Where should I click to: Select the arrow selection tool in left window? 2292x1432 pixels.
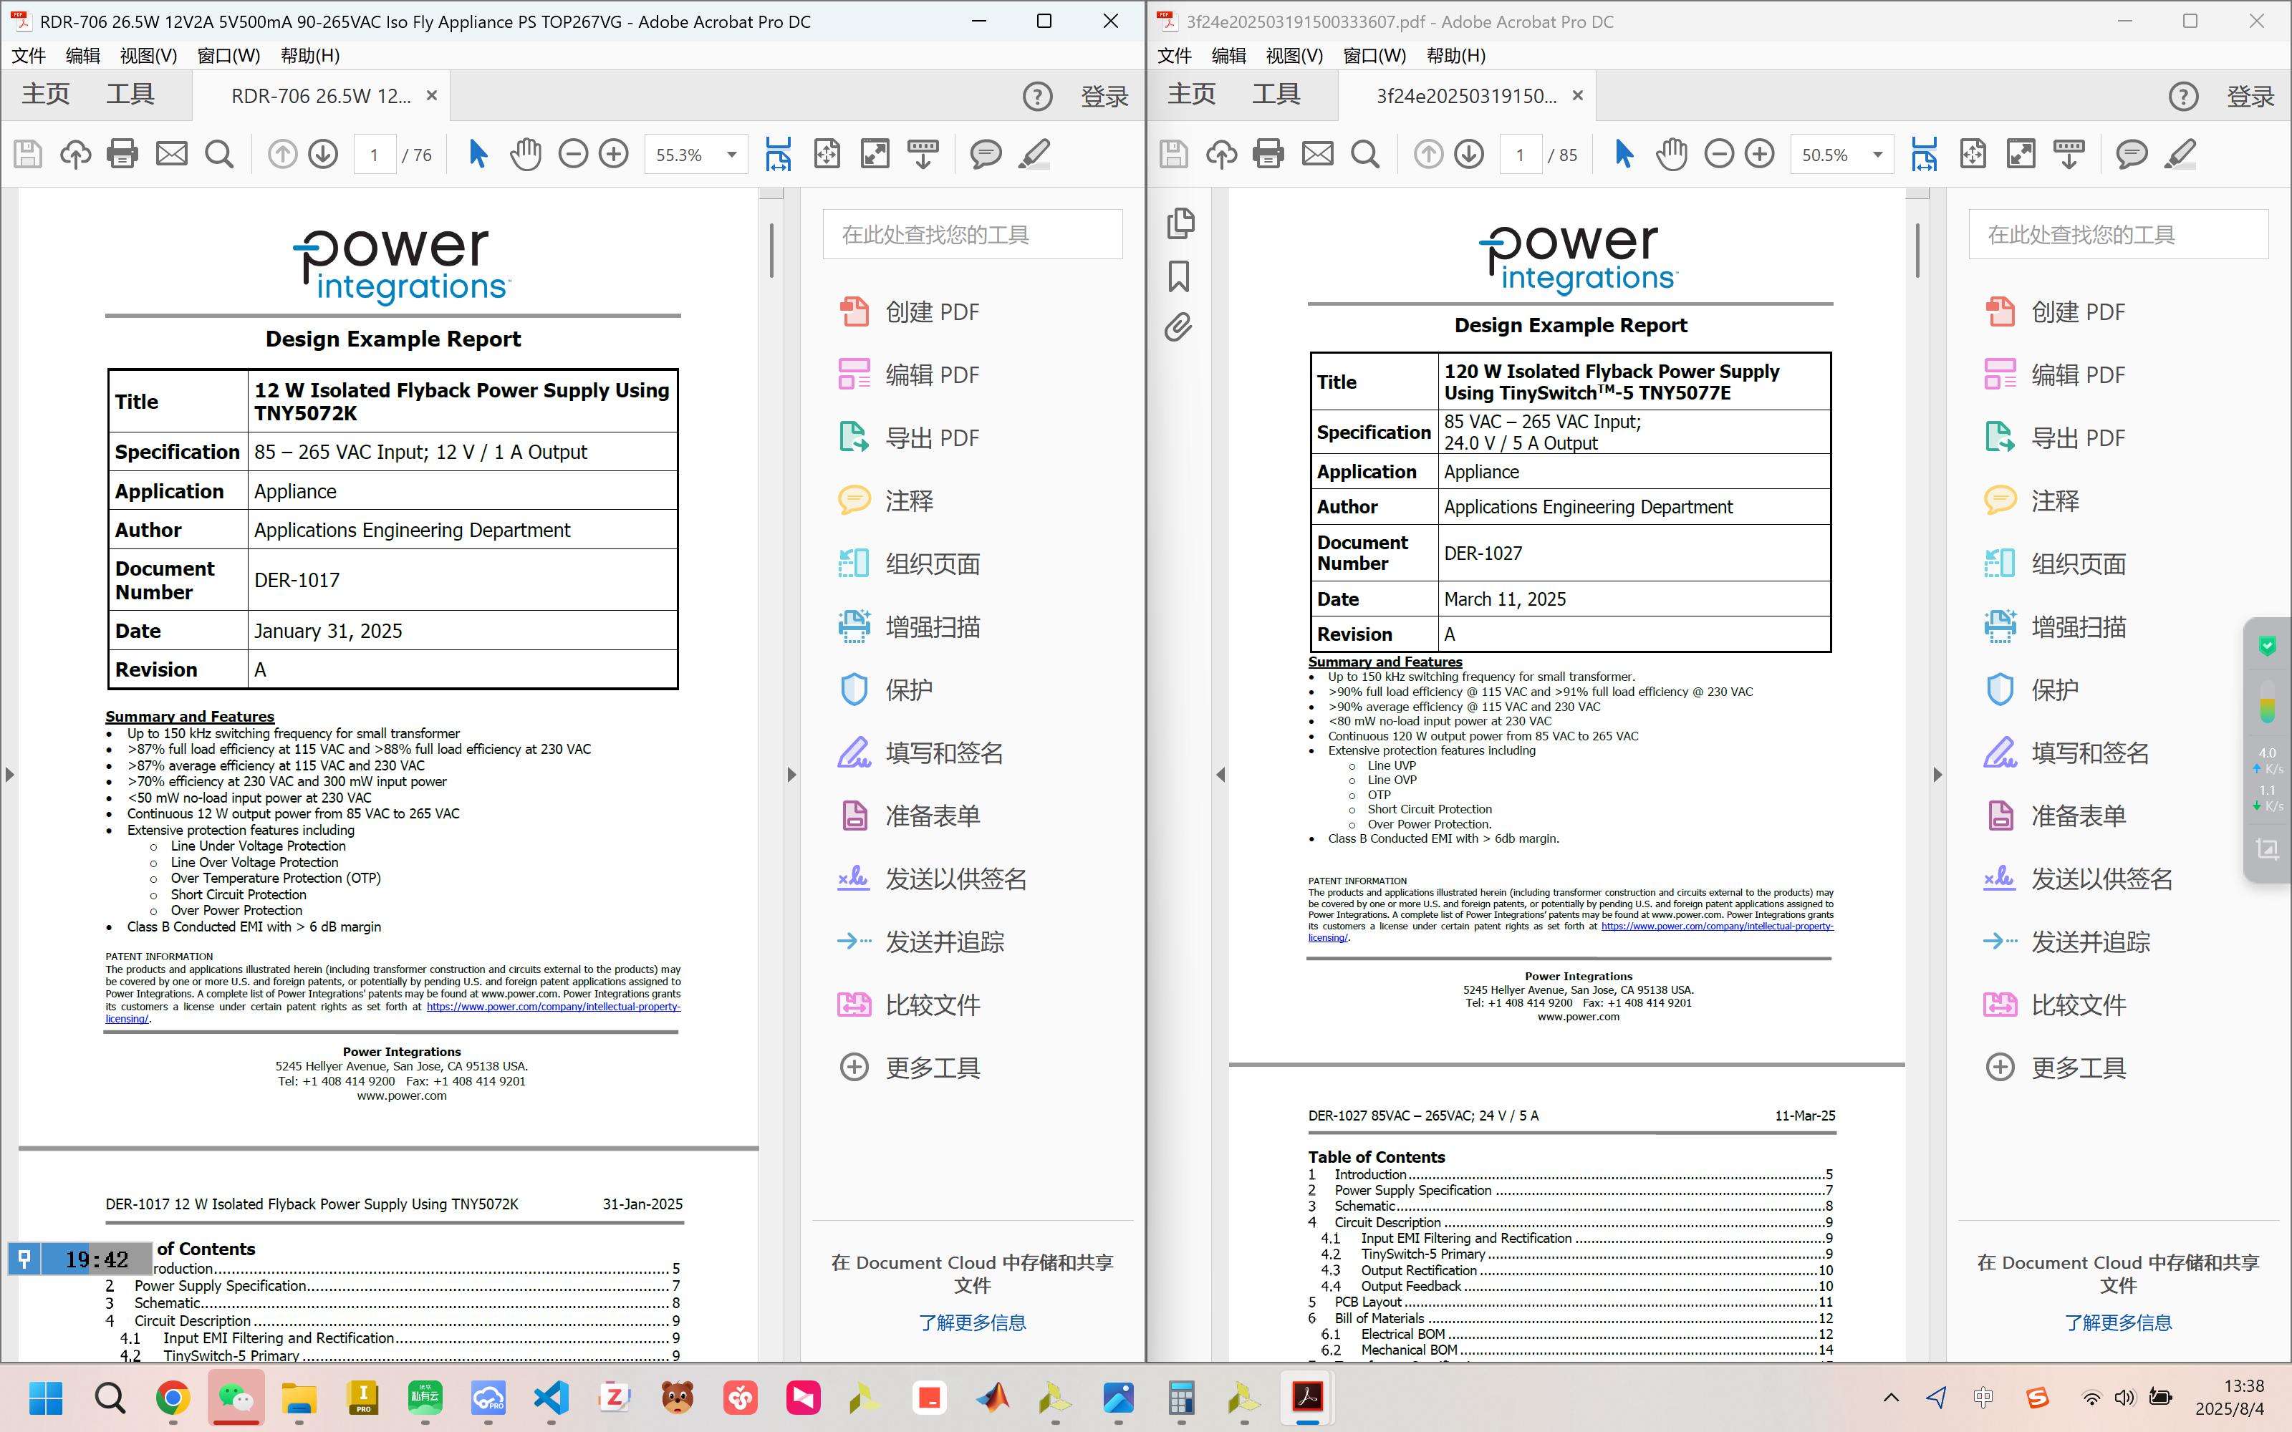click(477, 153)
